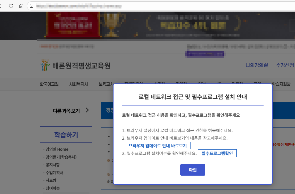This screenshot has width=295, height=194.
Task: Click the browser home icon
Action: (21, 6)
